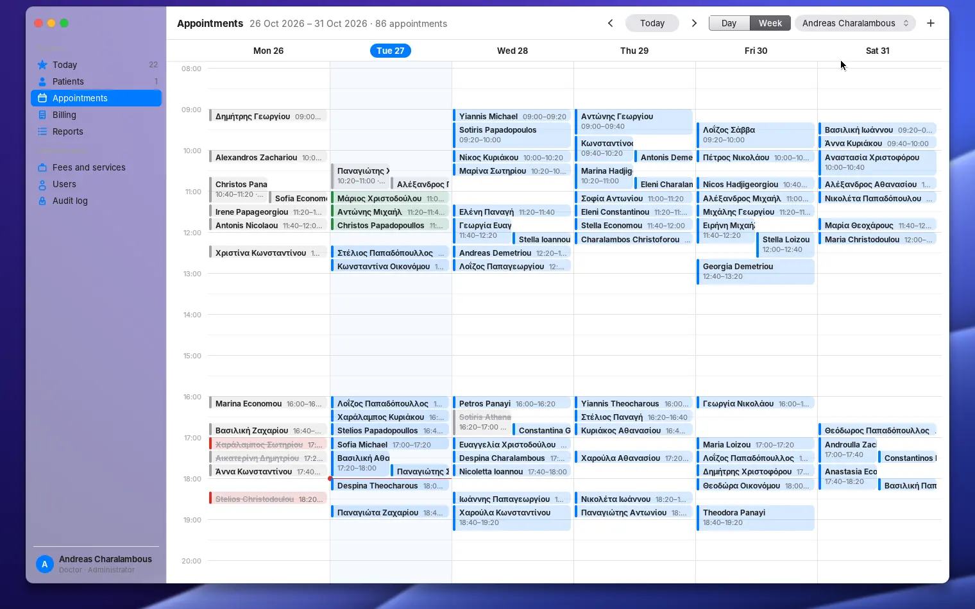Click the Today button in toolbar
This screenshot has height=609, width=975.
point(652,23)
